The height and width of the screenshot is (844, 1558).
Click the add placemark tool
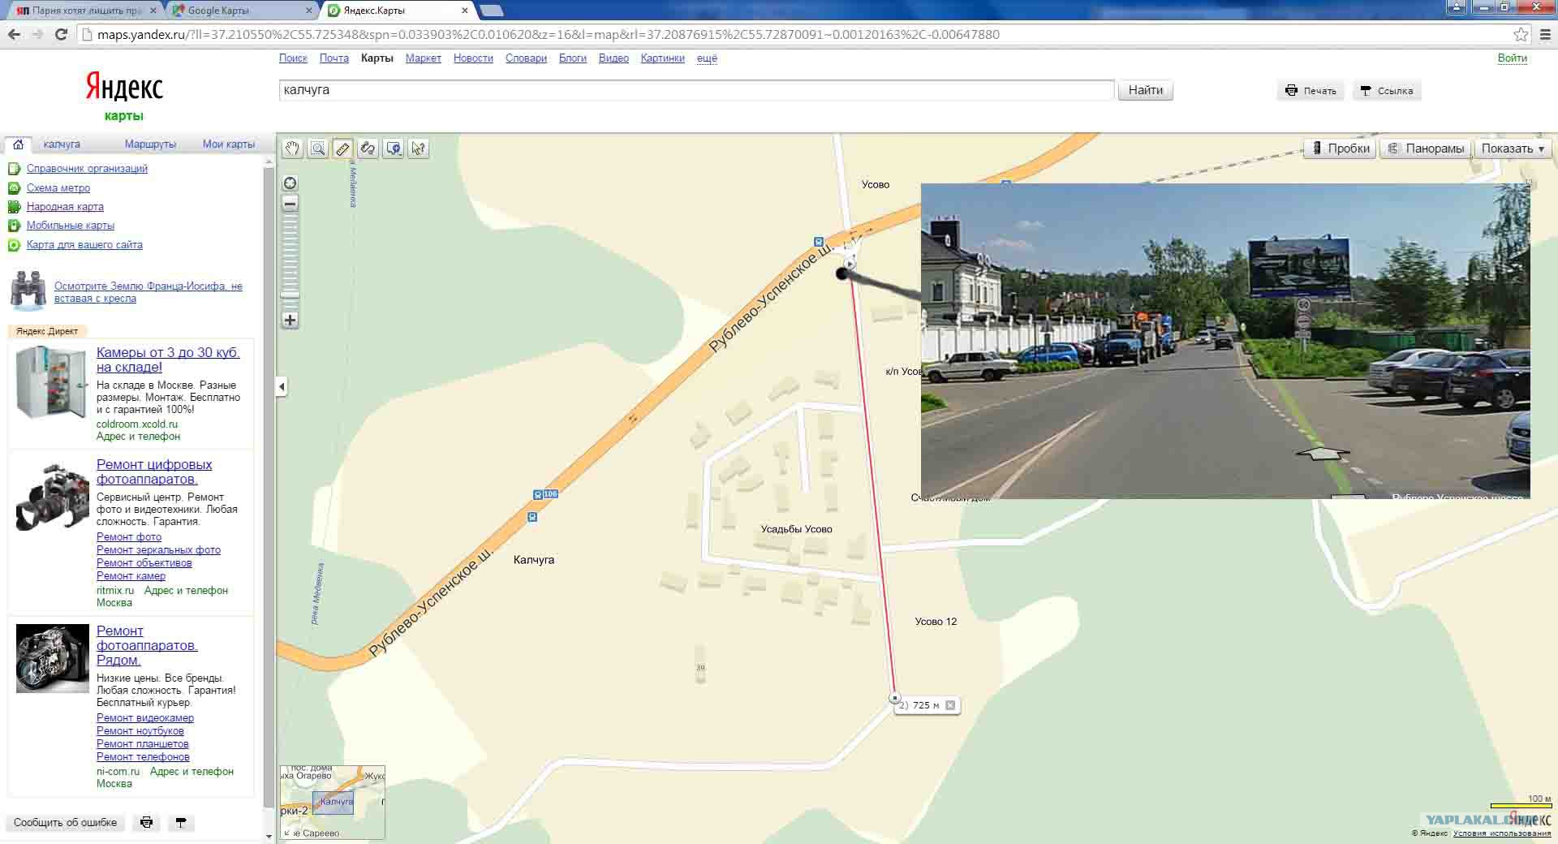point(393,149)
